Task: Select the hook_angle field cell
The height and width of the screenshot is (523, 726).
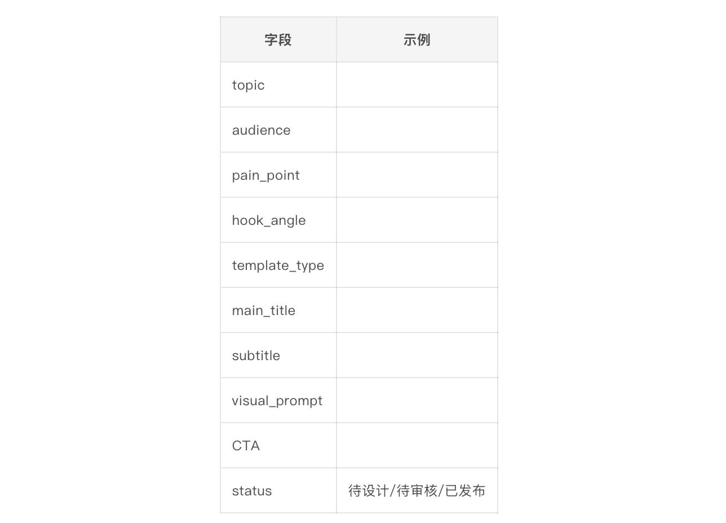Action: point(278,220)
